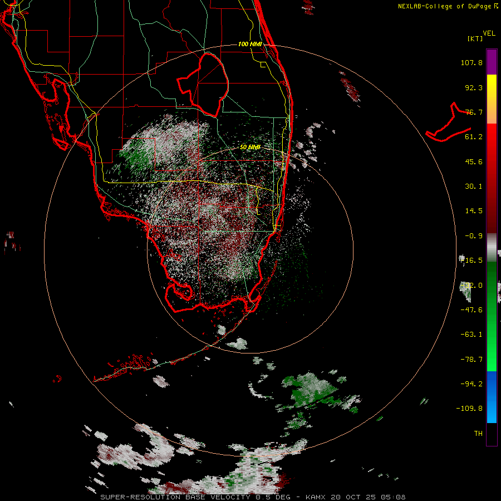The width and height of the screenshot is (501, 501).
Task: Select the 92.3 scale value
Action: (474, 87)
